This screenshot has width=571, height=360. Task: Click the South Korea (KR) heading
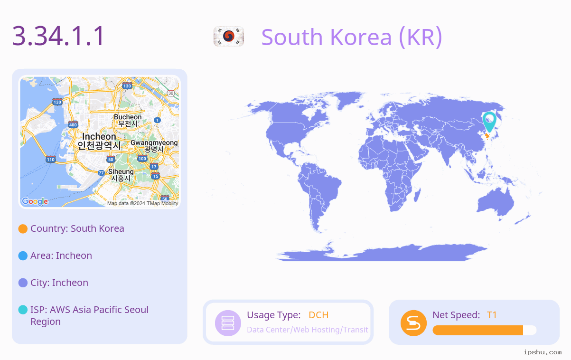coord(352,37)
